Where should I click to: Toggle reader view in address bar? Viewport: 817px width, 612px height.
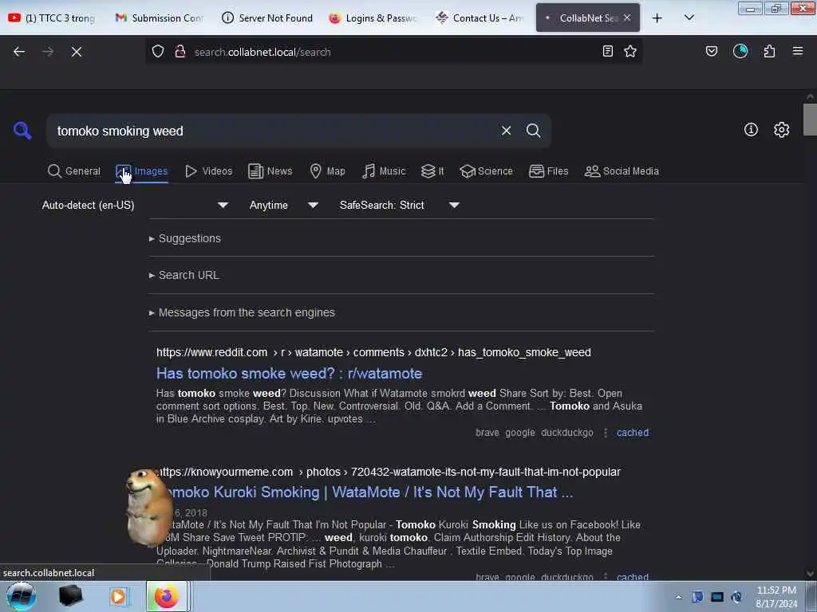point(607,51)
